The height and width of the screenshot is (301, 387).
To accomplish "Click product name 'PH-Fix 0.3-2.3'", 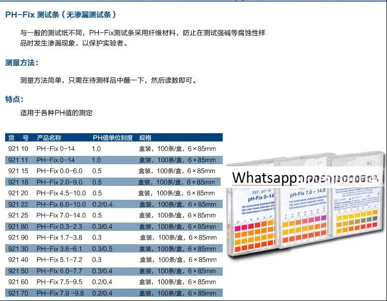I will pos(59,227).
